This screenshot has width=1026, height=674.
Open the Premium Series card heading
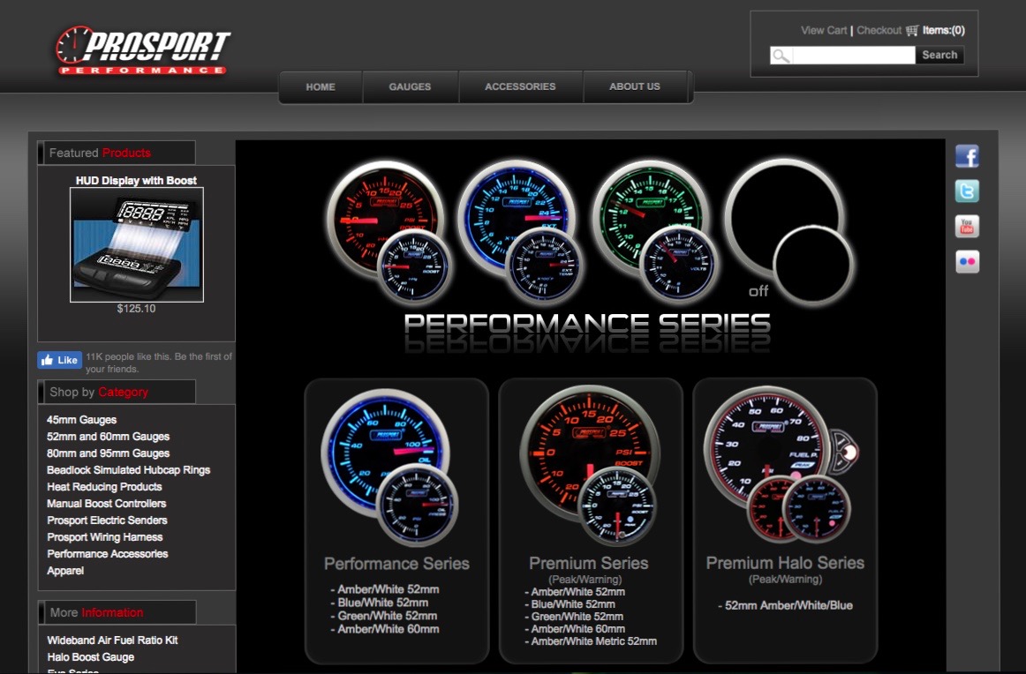click(x=589, y=563)
